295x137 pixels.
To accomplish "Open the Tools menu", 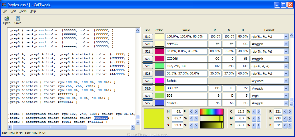I will tap(23, 11).
